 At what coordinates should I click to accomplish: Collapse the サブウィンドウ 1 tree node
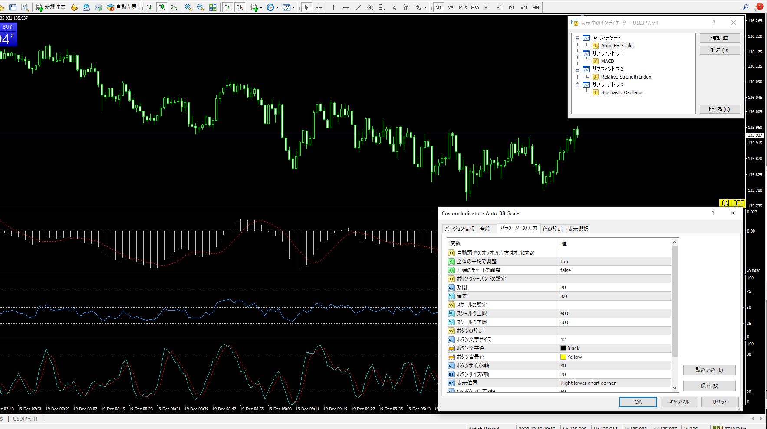pyautogui.click(x=578, y=54)
